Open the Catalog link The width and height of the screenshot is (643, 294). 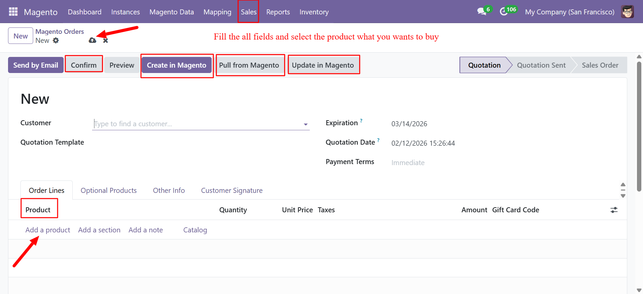[x=195, y=230]
